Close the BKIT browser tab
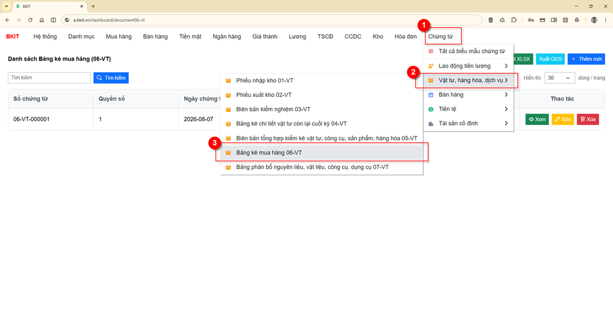 [x=81, y=6]
